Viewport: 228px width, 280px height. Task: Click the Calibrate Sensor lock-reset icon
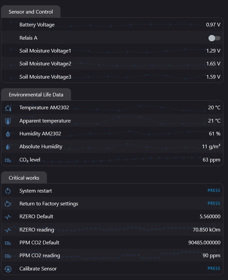point(8,269)
